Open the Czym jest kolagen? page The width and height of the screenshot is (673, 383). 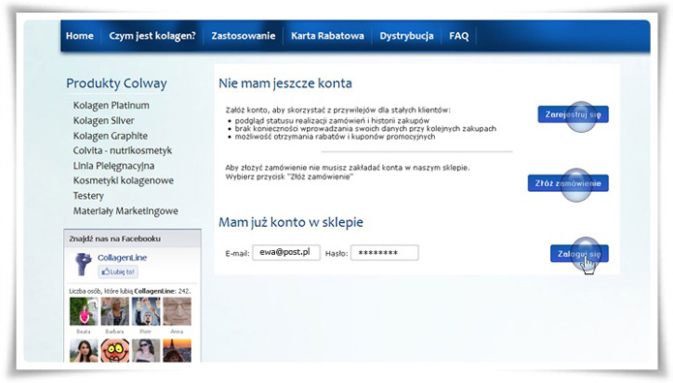pyautogui.click(x=152, y=36)
